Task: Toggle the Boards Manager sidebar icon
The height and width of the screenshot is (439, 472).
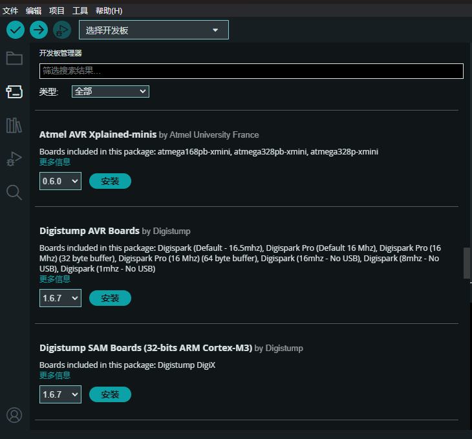Action: click(x=14, y=92)
